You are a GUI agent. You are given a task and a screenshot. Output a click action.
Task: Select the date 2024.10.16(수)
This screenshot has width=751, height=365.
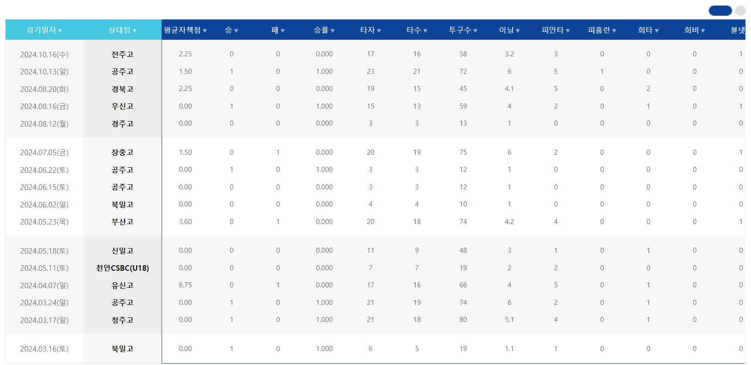tap(44, 55)
